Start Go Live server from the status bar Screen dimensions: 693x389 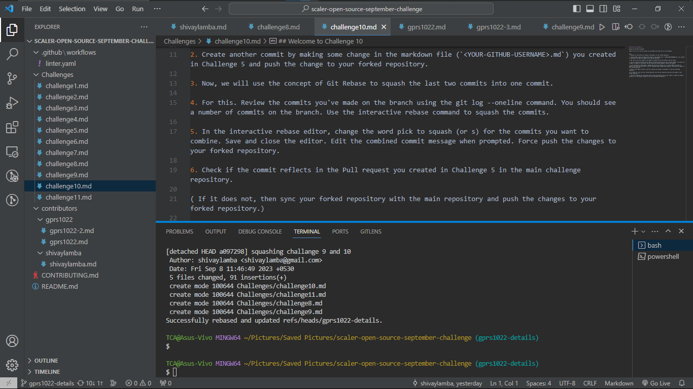[656, 383]
